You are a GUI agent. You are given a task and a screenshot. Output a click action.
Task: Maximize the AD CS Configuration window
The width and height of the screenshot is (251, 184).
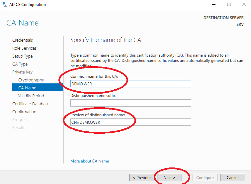(x=229, y=5)
